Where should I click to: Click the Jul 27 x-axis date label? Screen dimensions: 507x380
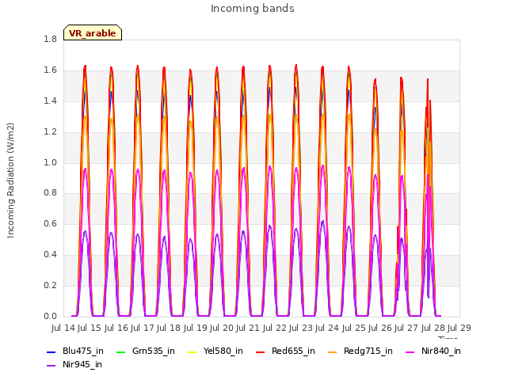[406, 328]
